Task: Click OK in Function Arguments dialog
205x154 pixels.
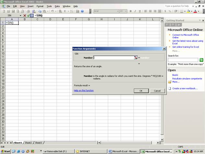Action: click(x=141, y=91)
